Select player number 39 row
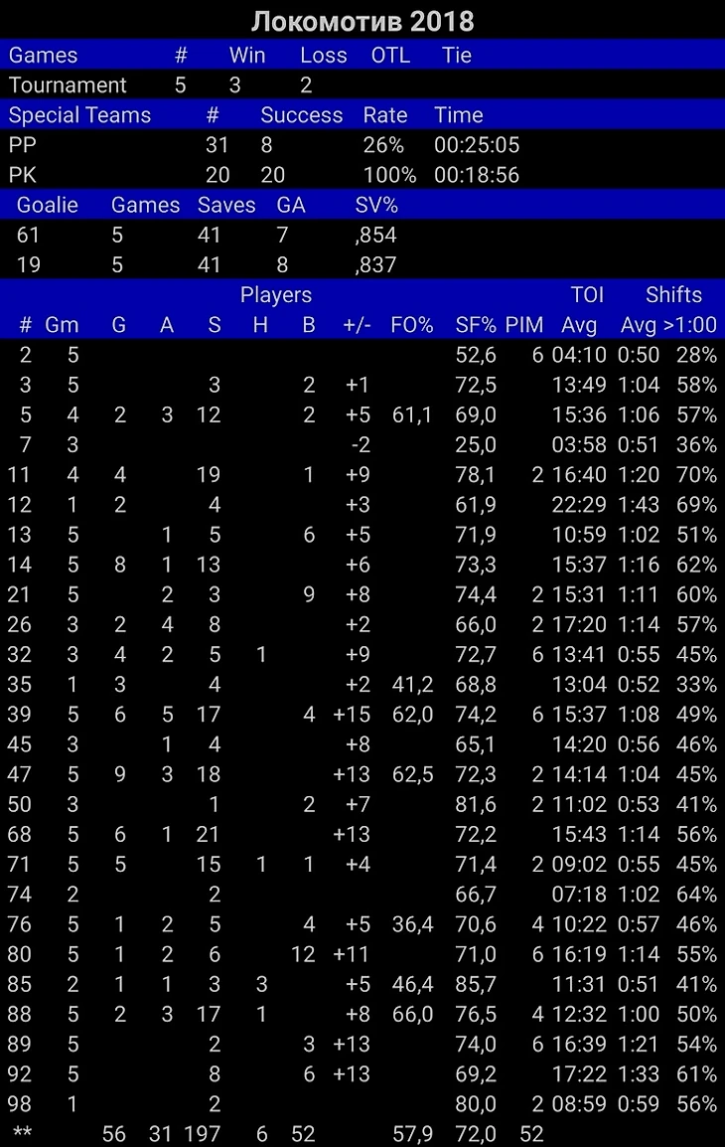Image resolution: width=725 pixels, height=1147 pixels. 362,715
